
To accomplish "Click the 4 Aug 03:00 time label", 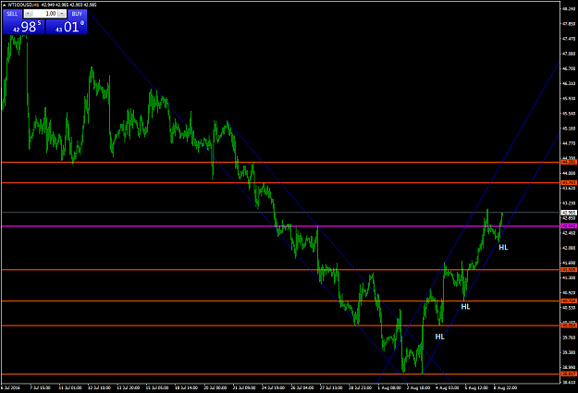I will 447,387.
